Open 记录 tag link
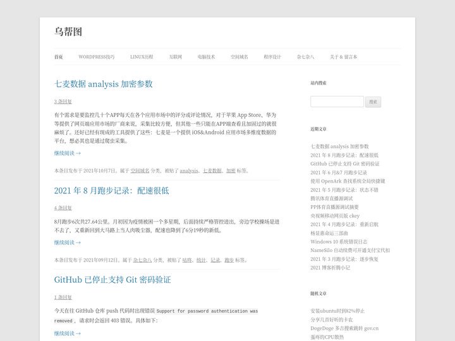The image size is (455, 341). [x=215, y=260]
